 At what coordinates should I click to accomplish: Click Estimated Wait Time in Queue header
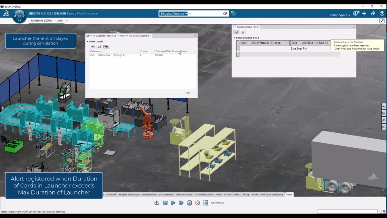(x=175, y=51)
